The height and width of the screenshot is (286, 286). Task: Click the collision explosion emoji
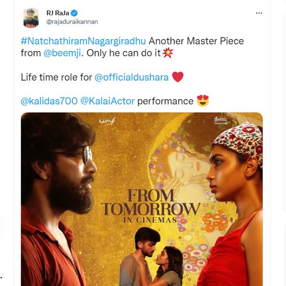click(168, 53)
